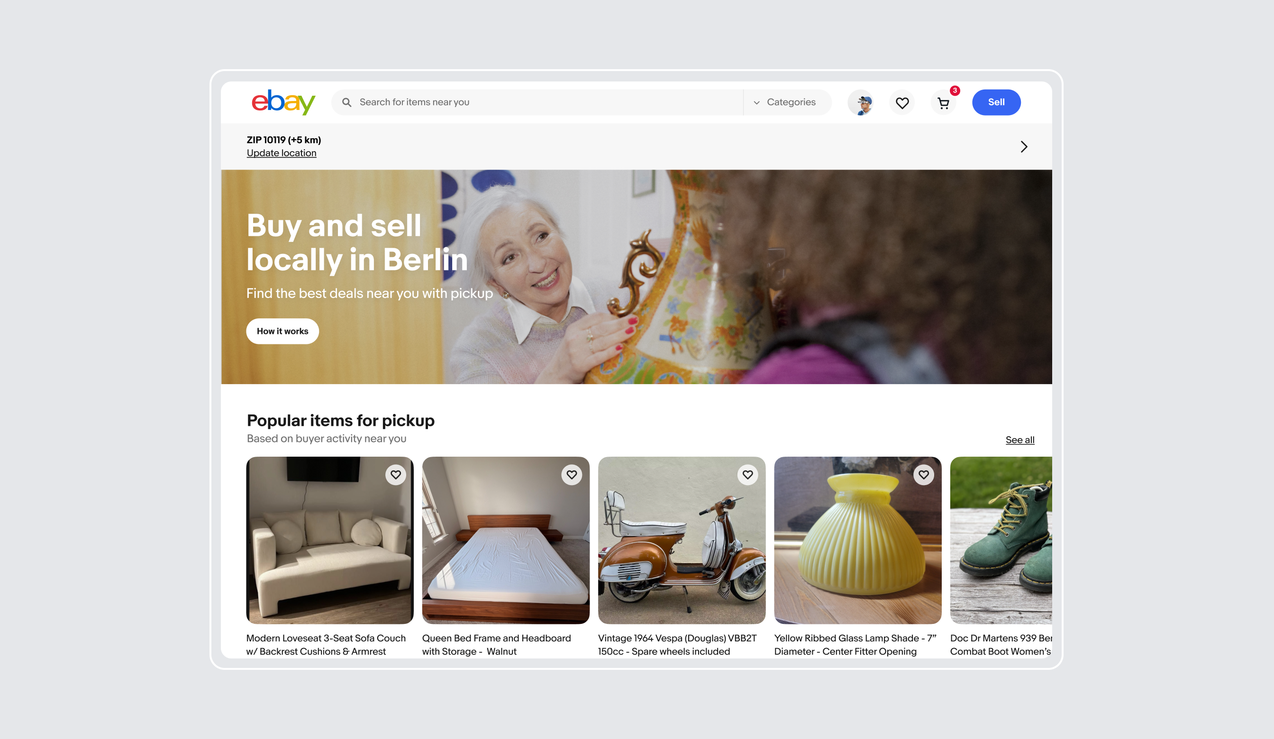This screenshot has width=1274, height=739.
Task: Click the eBay logo
Action: (x=283, y=102)
